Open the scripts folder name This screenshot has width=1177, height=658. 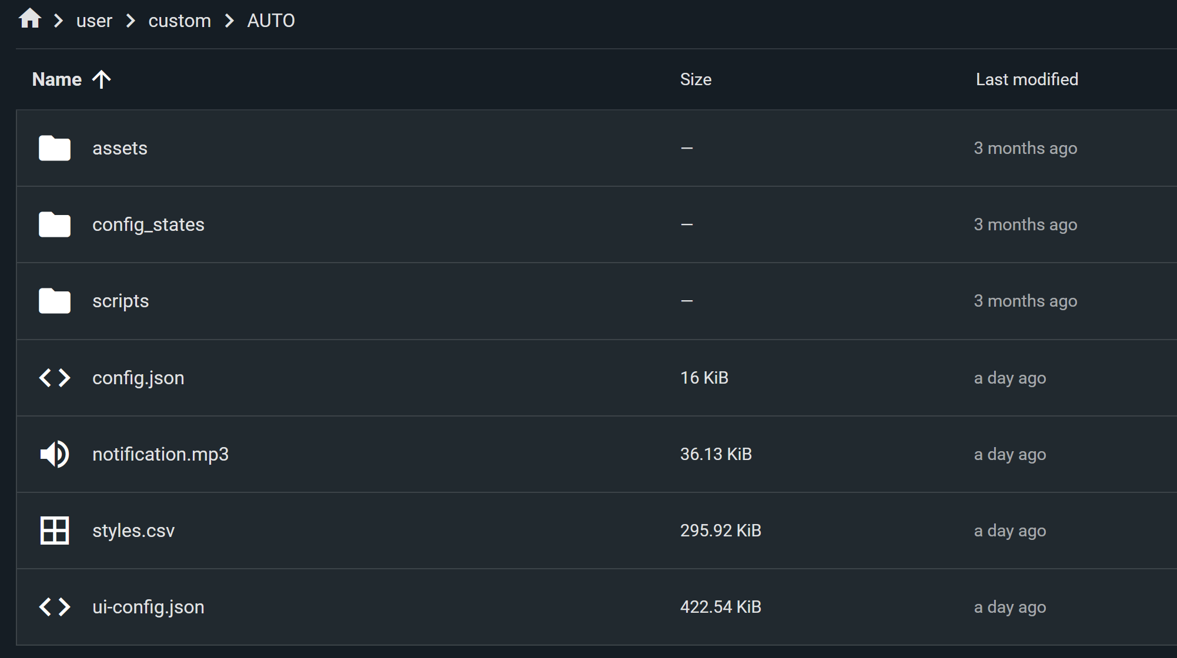pos(121,301)
